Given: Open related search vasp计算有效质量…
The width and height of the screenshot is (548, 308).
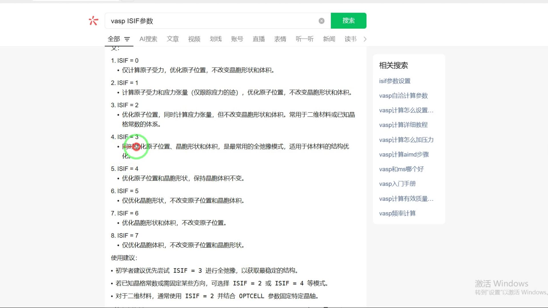Looking at the screenshot, I should point(406,199).
